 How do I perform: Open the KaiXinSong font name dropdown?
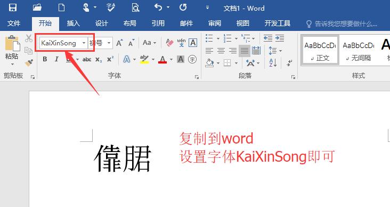click(x=84, y=43)
